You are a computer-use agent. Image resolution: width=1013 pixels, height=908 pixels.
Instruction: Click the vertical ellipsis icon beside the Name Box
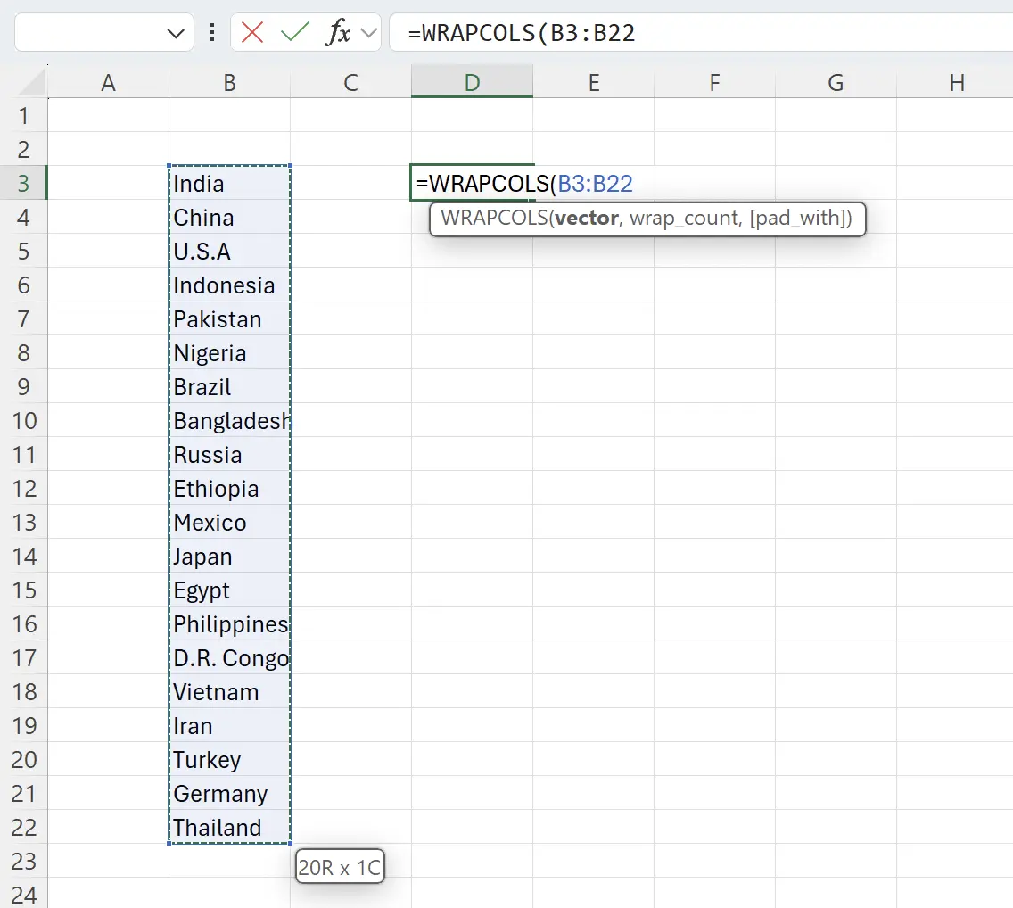tap(211, 32)
